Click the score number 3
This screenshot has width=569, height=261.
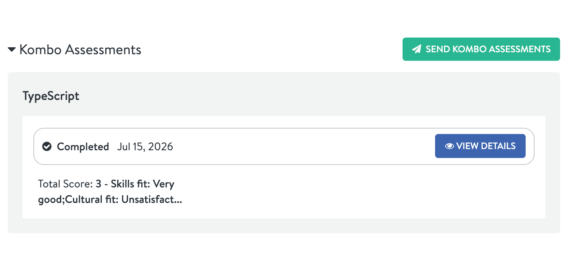click(x=99, y=184)
